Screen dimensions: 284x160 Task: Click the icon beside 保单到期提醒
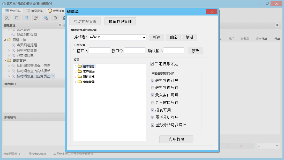coord(13,35)
